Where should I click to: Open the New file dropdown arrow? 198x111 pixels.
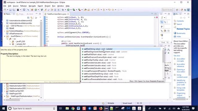pos(7,10)
